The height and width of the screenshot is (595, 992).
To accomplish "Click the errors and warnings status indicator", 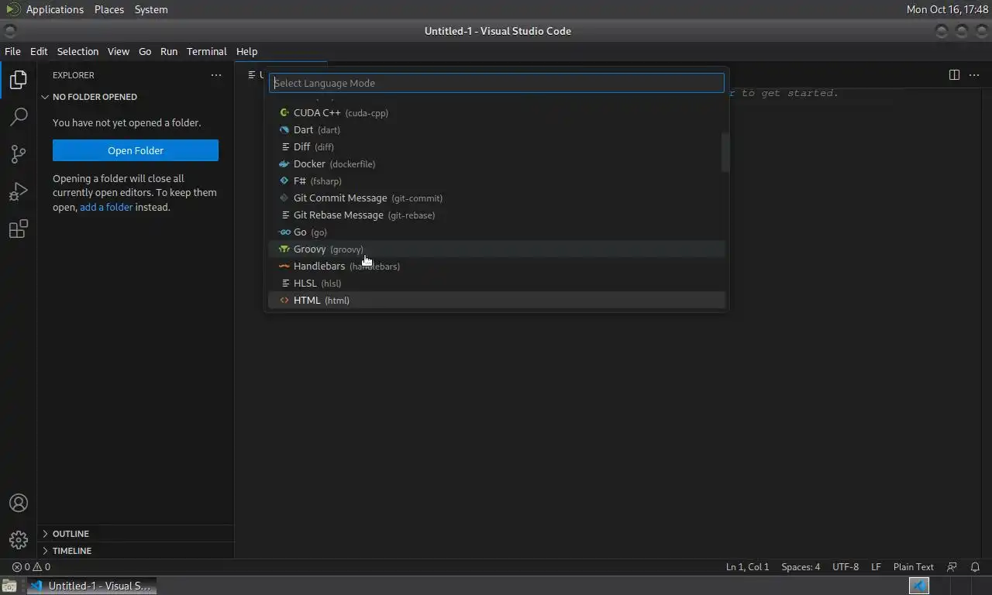I will [31, 567].
